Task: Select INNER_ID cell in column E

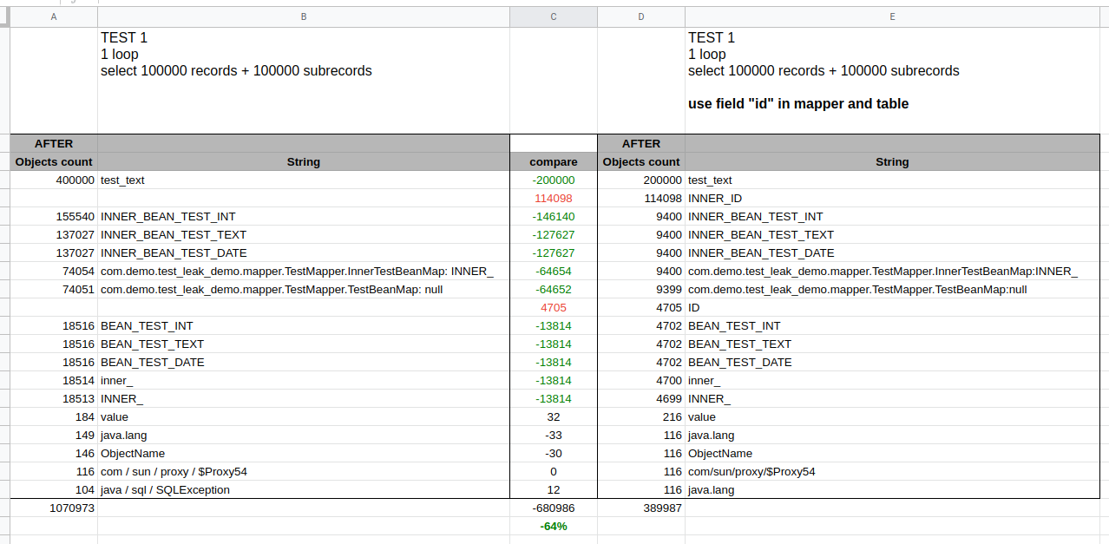Action: [892, 198]
